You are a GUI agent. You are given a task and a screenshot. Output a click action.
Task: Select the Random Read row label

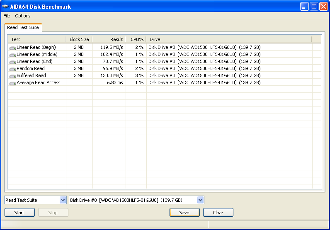31,68
